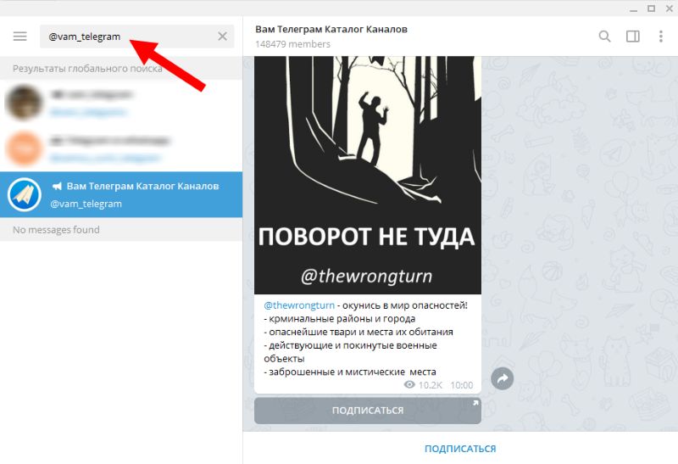Open the first blurred search result

[121, 103]
